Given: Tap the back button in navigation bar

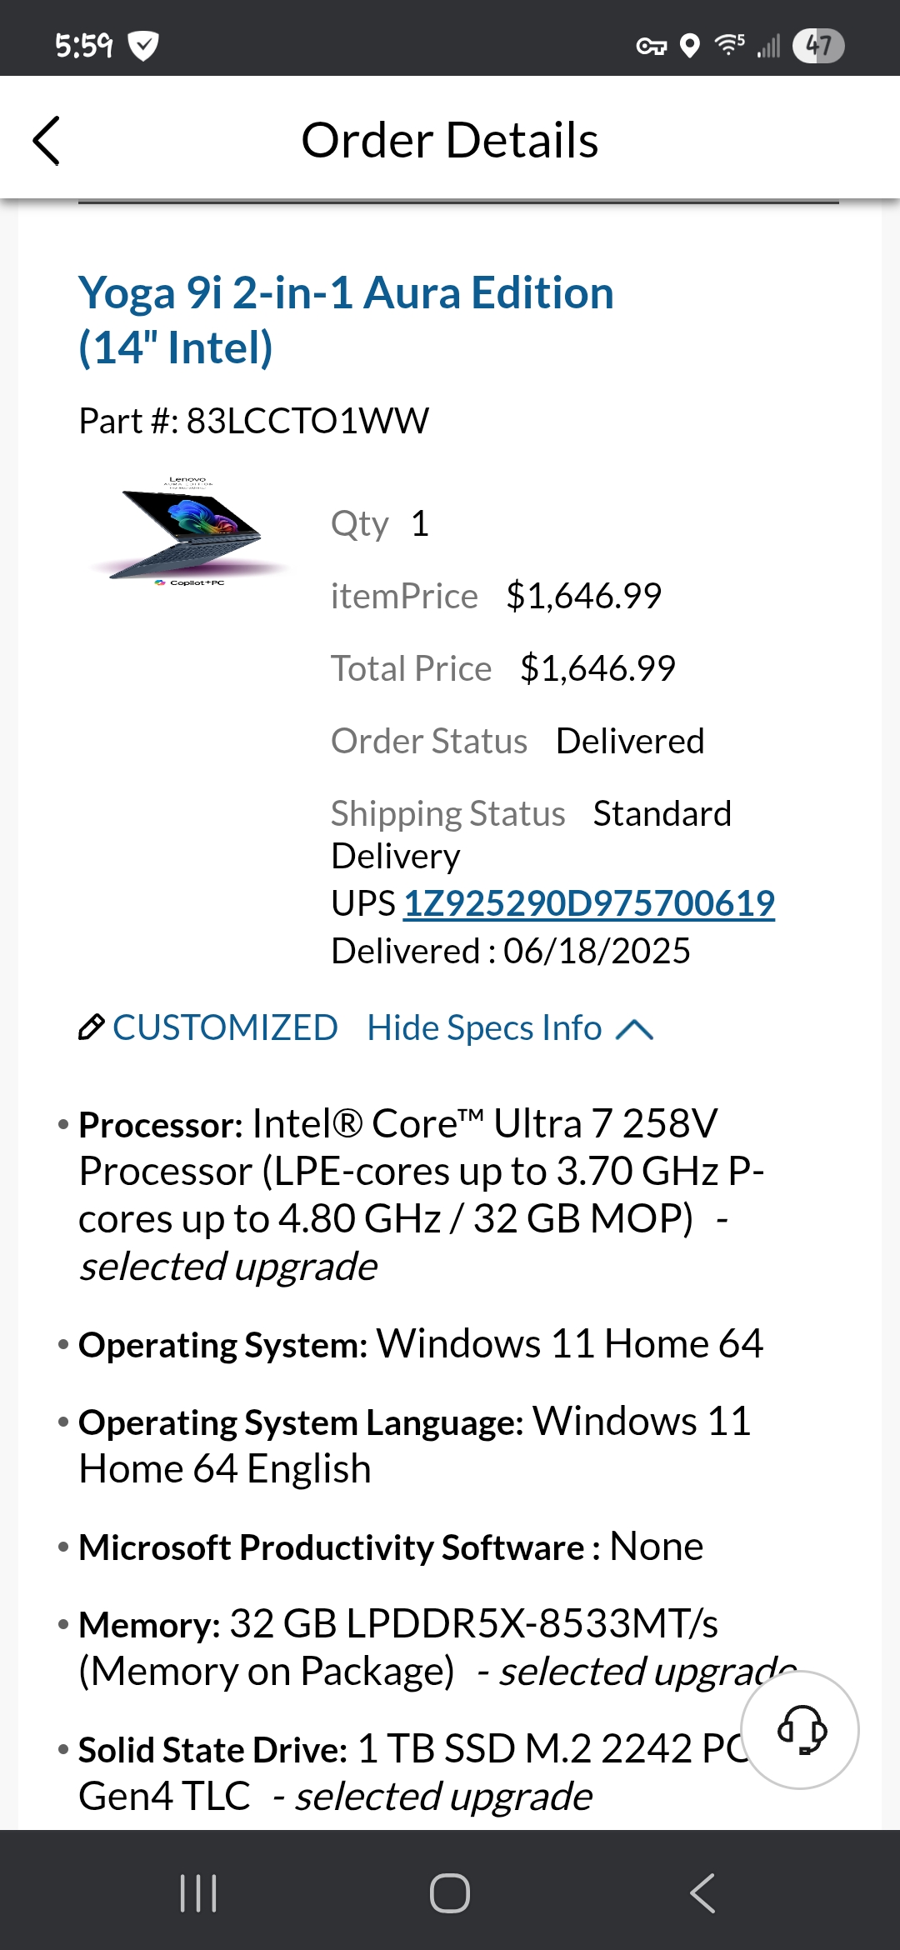Looking at the screenshot, I should (702, 1894).
